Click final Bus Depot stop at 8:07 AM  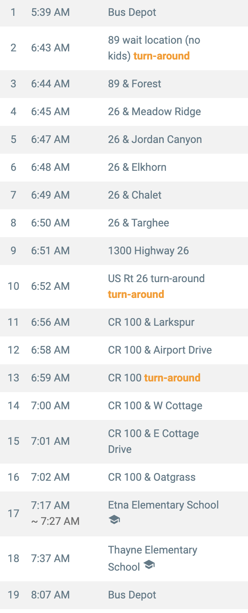click(x=124, y=595)
